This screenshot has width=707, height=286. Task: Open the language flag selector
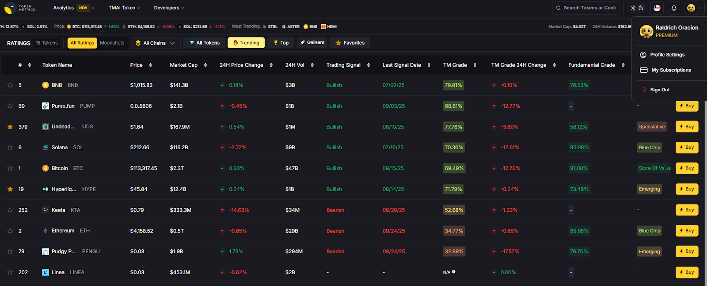[657, 8]
